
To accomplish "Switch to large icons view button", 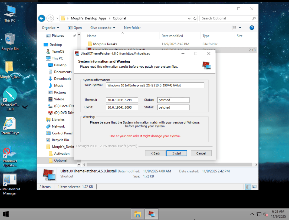I will point(254,187).
